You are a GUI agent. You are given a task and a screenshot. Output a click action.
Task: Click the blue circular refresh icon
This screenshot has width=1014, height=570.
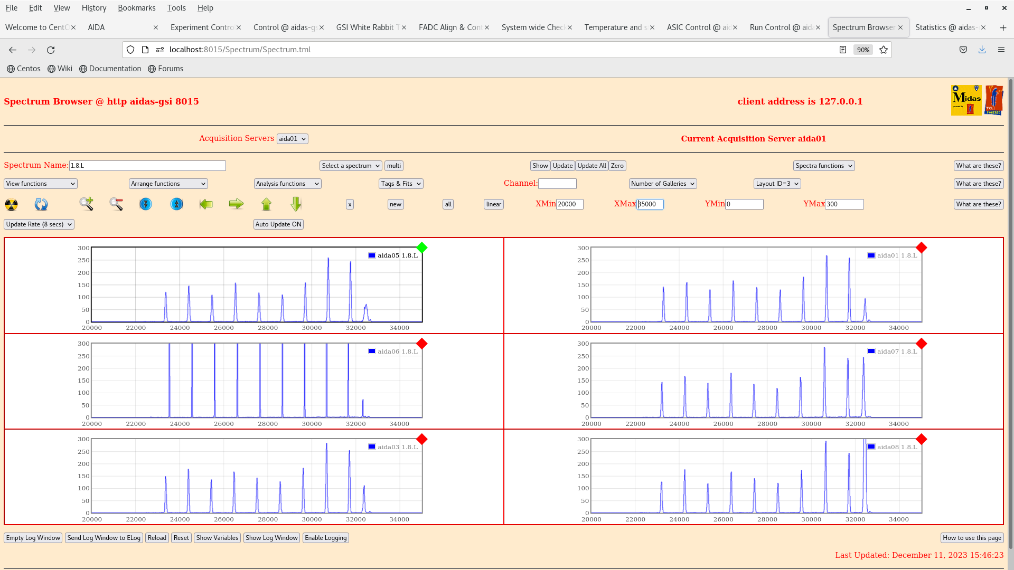click(41, 204)
